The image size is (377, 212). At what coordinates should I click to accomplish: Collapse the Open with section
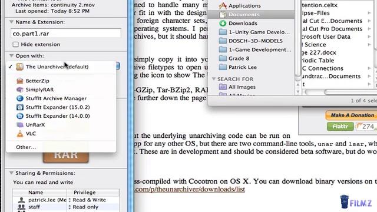point(11,55)
